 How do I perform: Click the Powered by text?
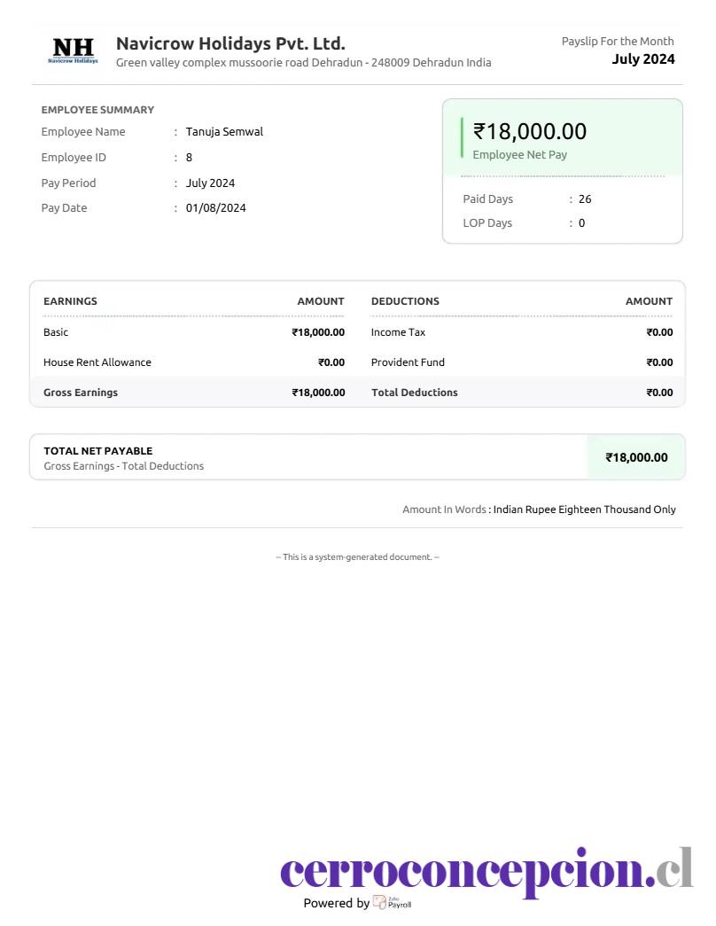336,903
